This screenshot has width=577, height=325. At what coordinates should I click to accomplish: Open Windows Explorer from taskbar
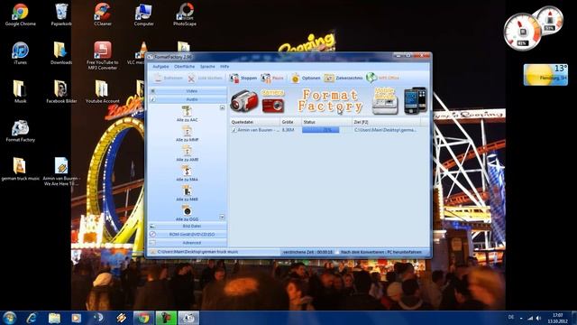(x=54, y=318)
